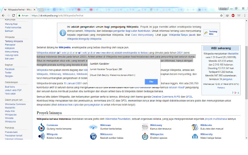
Task: Click the browser forward arrow
Action: coord(9,15)
